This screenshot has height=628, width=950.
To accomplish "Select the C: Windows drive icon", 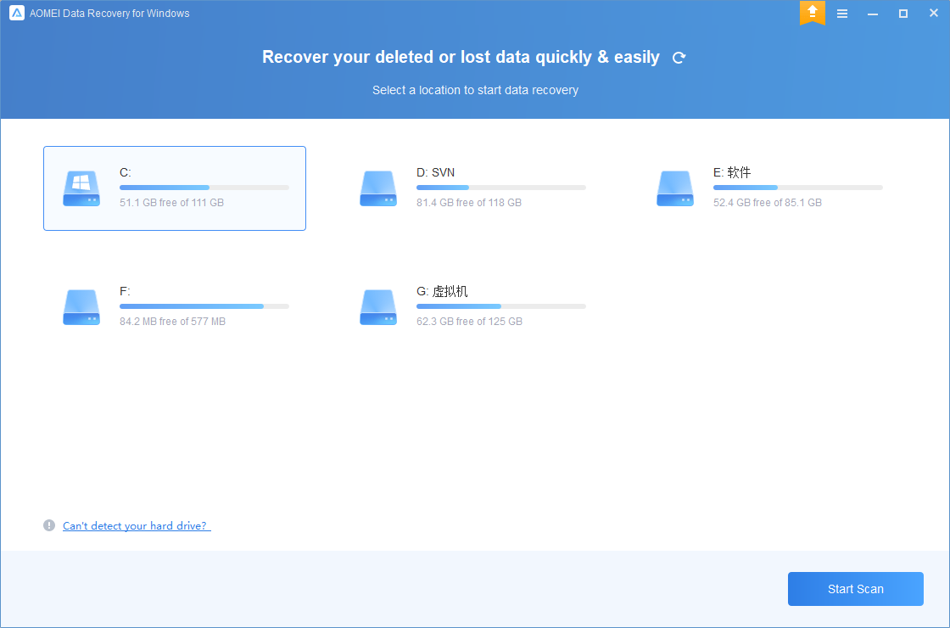I will click(81, 188).
